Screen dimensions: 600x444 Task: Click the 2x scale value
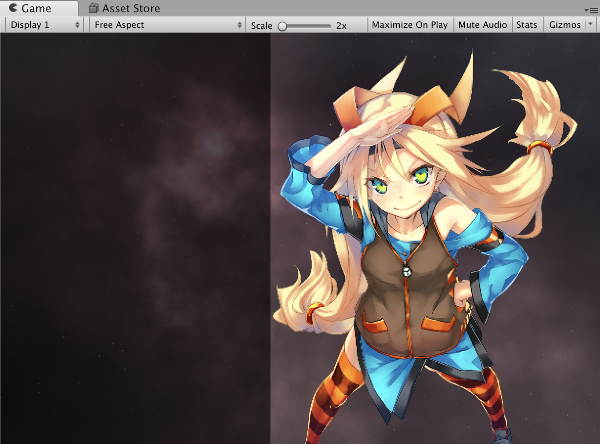coord(342,26)
